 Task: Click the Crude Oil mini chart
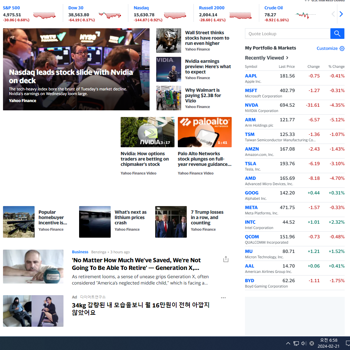[x=305, y=15]
